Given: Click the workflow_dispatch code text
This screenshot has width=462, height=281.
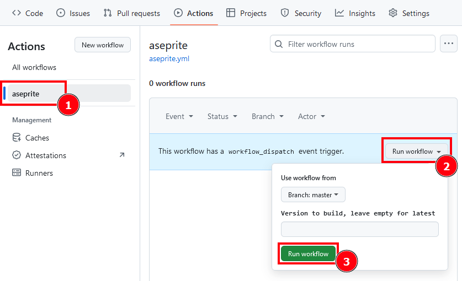Looking at the screenshot, I should tap(261, 152).
